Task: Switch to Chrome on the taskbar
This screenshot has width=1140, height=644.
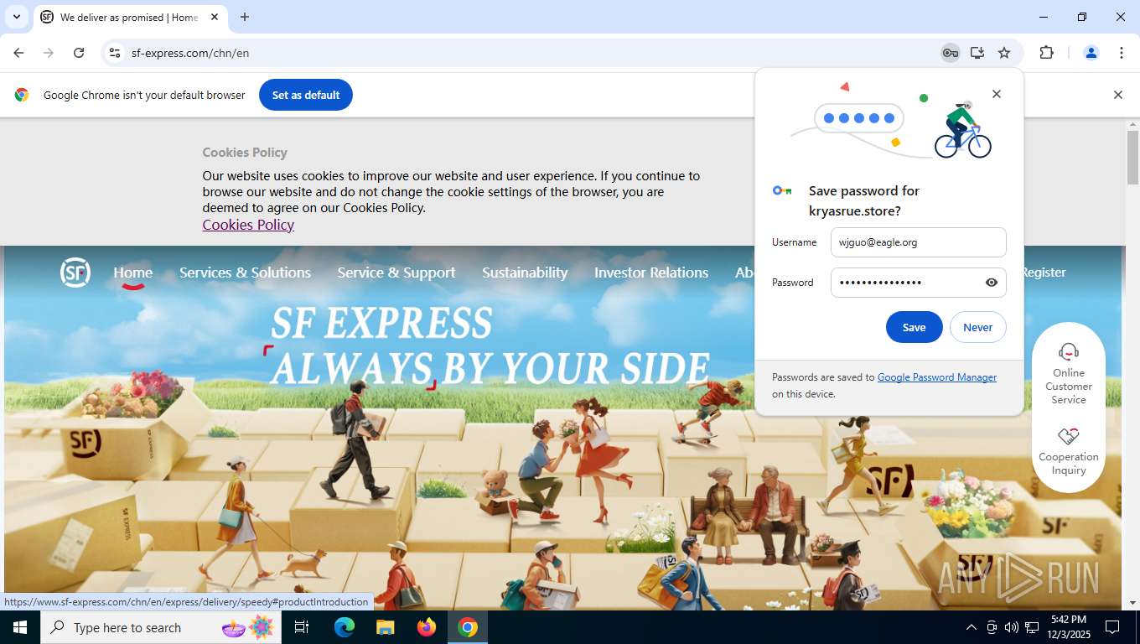Action: (x=468, y=627)
